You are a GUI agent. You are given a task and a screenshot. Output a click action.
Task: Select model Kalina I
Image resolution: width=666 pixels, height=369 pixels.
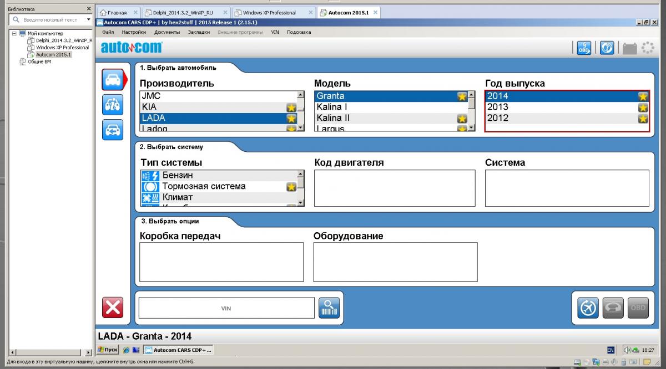(x=391, y=107)
